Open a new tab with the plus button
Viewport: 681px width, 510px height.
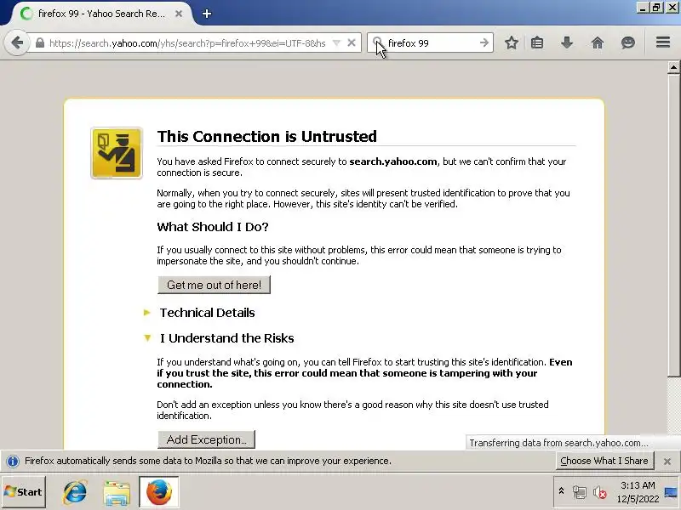point(207,14)
